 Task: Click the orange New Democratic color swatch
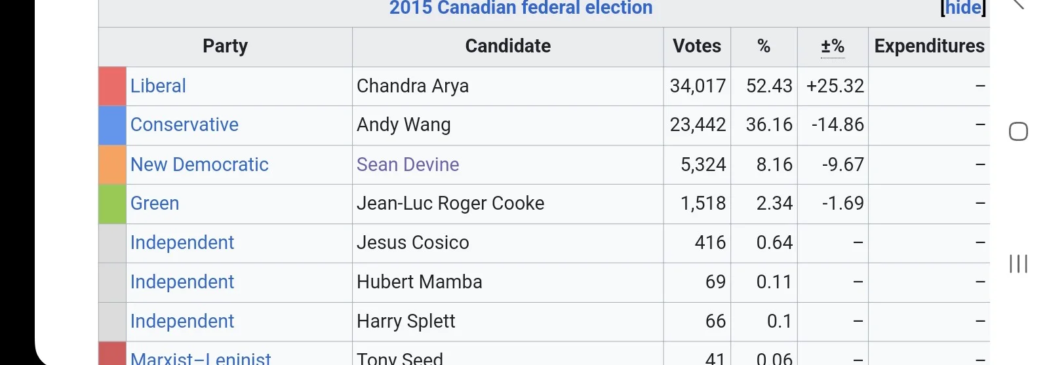pos(112,164)
